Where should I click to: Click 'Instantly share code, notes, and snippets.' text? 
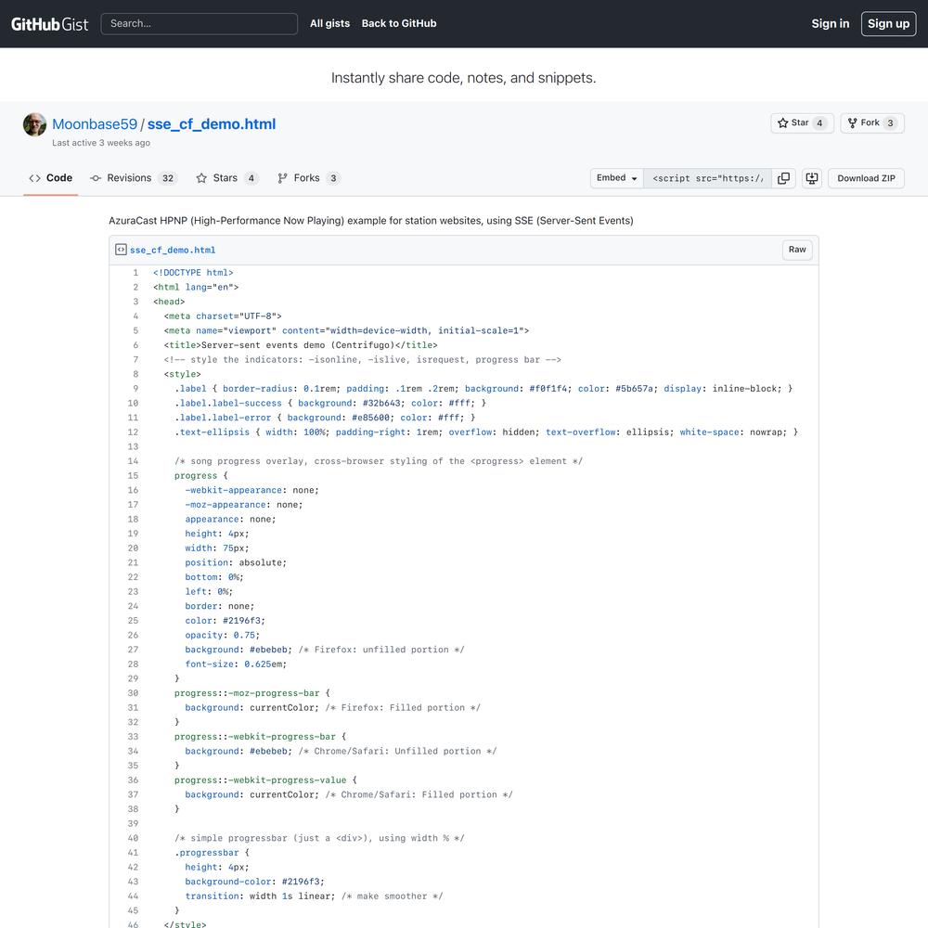pos(463,78)
